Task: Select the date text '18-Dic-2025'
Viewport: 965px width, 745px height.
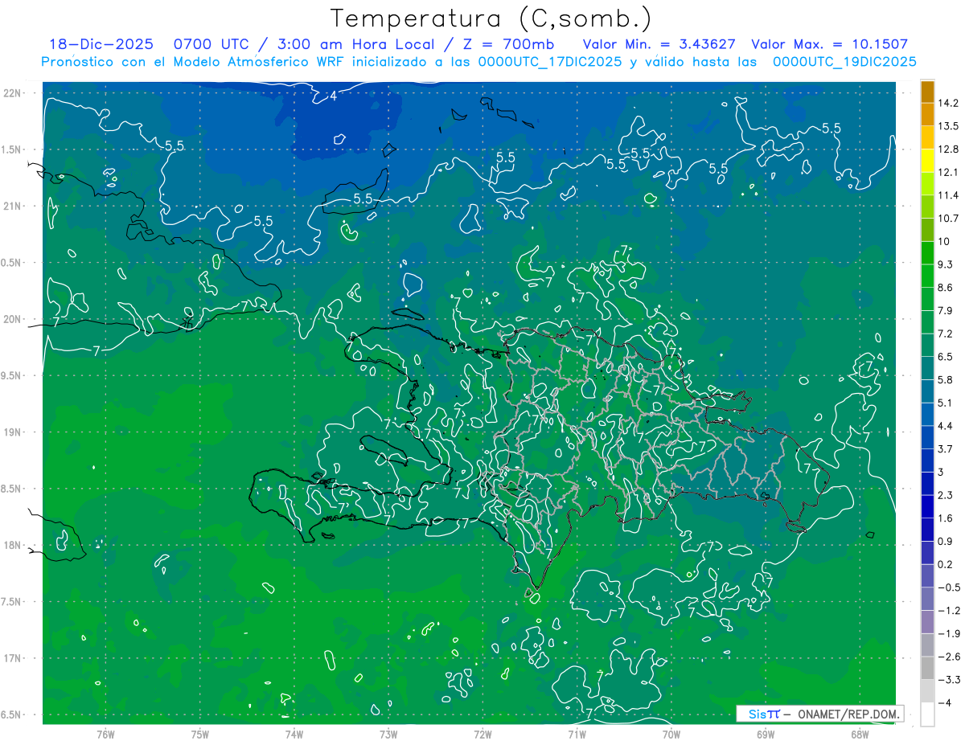Action: click(x=100, y=44)
